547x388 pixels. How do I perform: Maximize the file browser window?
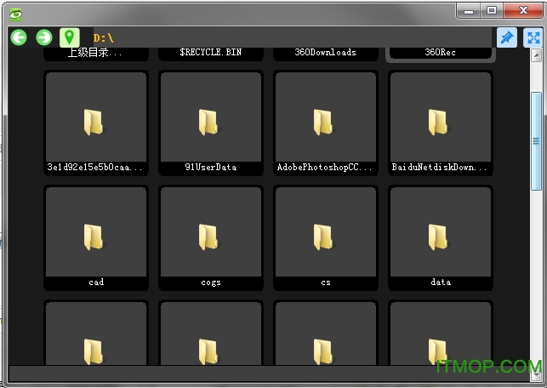492,11
